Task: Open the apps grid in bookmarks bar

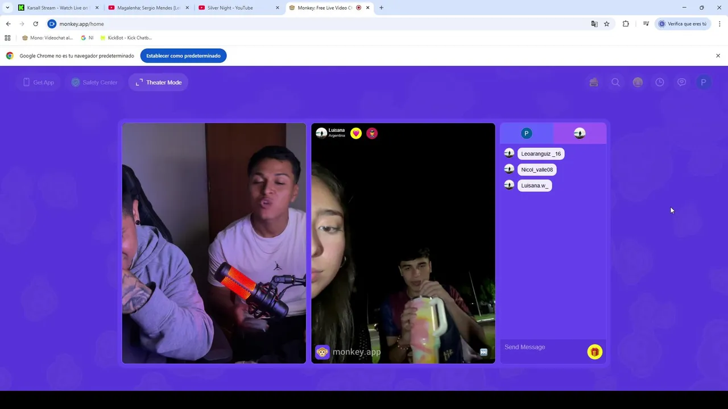Action: click(7, 38)
